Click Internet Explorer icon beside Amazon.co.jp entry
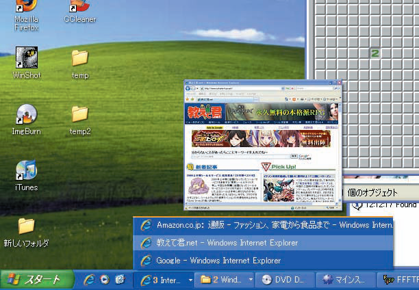Screen dimensions: 419x290 [146, 225]
